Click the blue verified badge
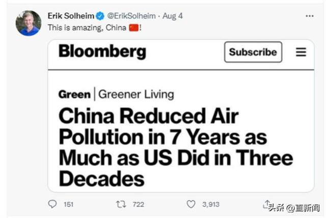The width and height of the screenshot is (326, 218). [100, 16]
